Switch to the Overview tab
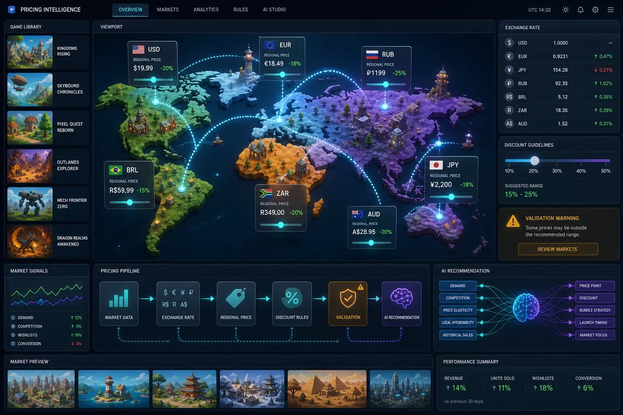The width and height of the screenshot is (623, 415). pyautogui.click(x=130, y=10)
